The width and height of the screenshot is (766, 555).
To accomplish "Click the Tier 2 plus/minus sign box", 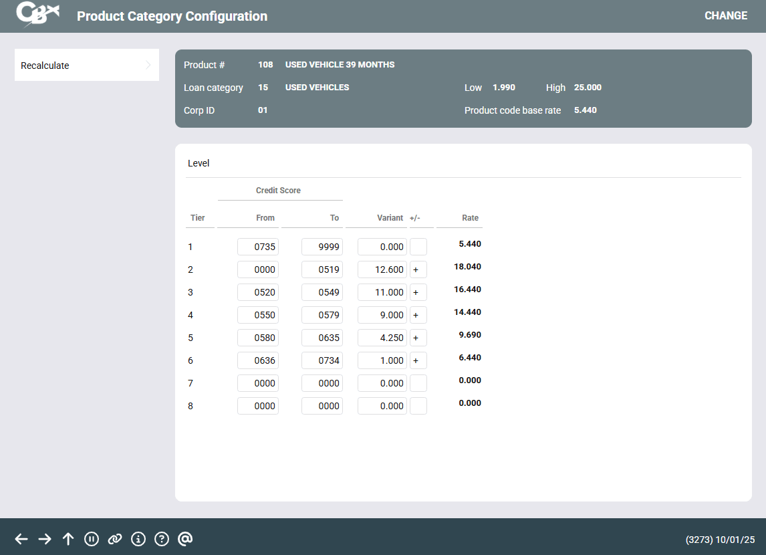I will point(418,269).
